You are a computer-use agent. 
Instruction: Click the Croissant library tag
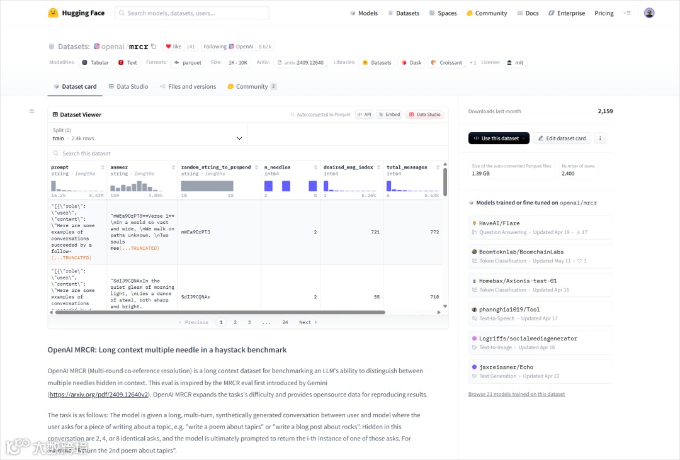pos(446,62)
